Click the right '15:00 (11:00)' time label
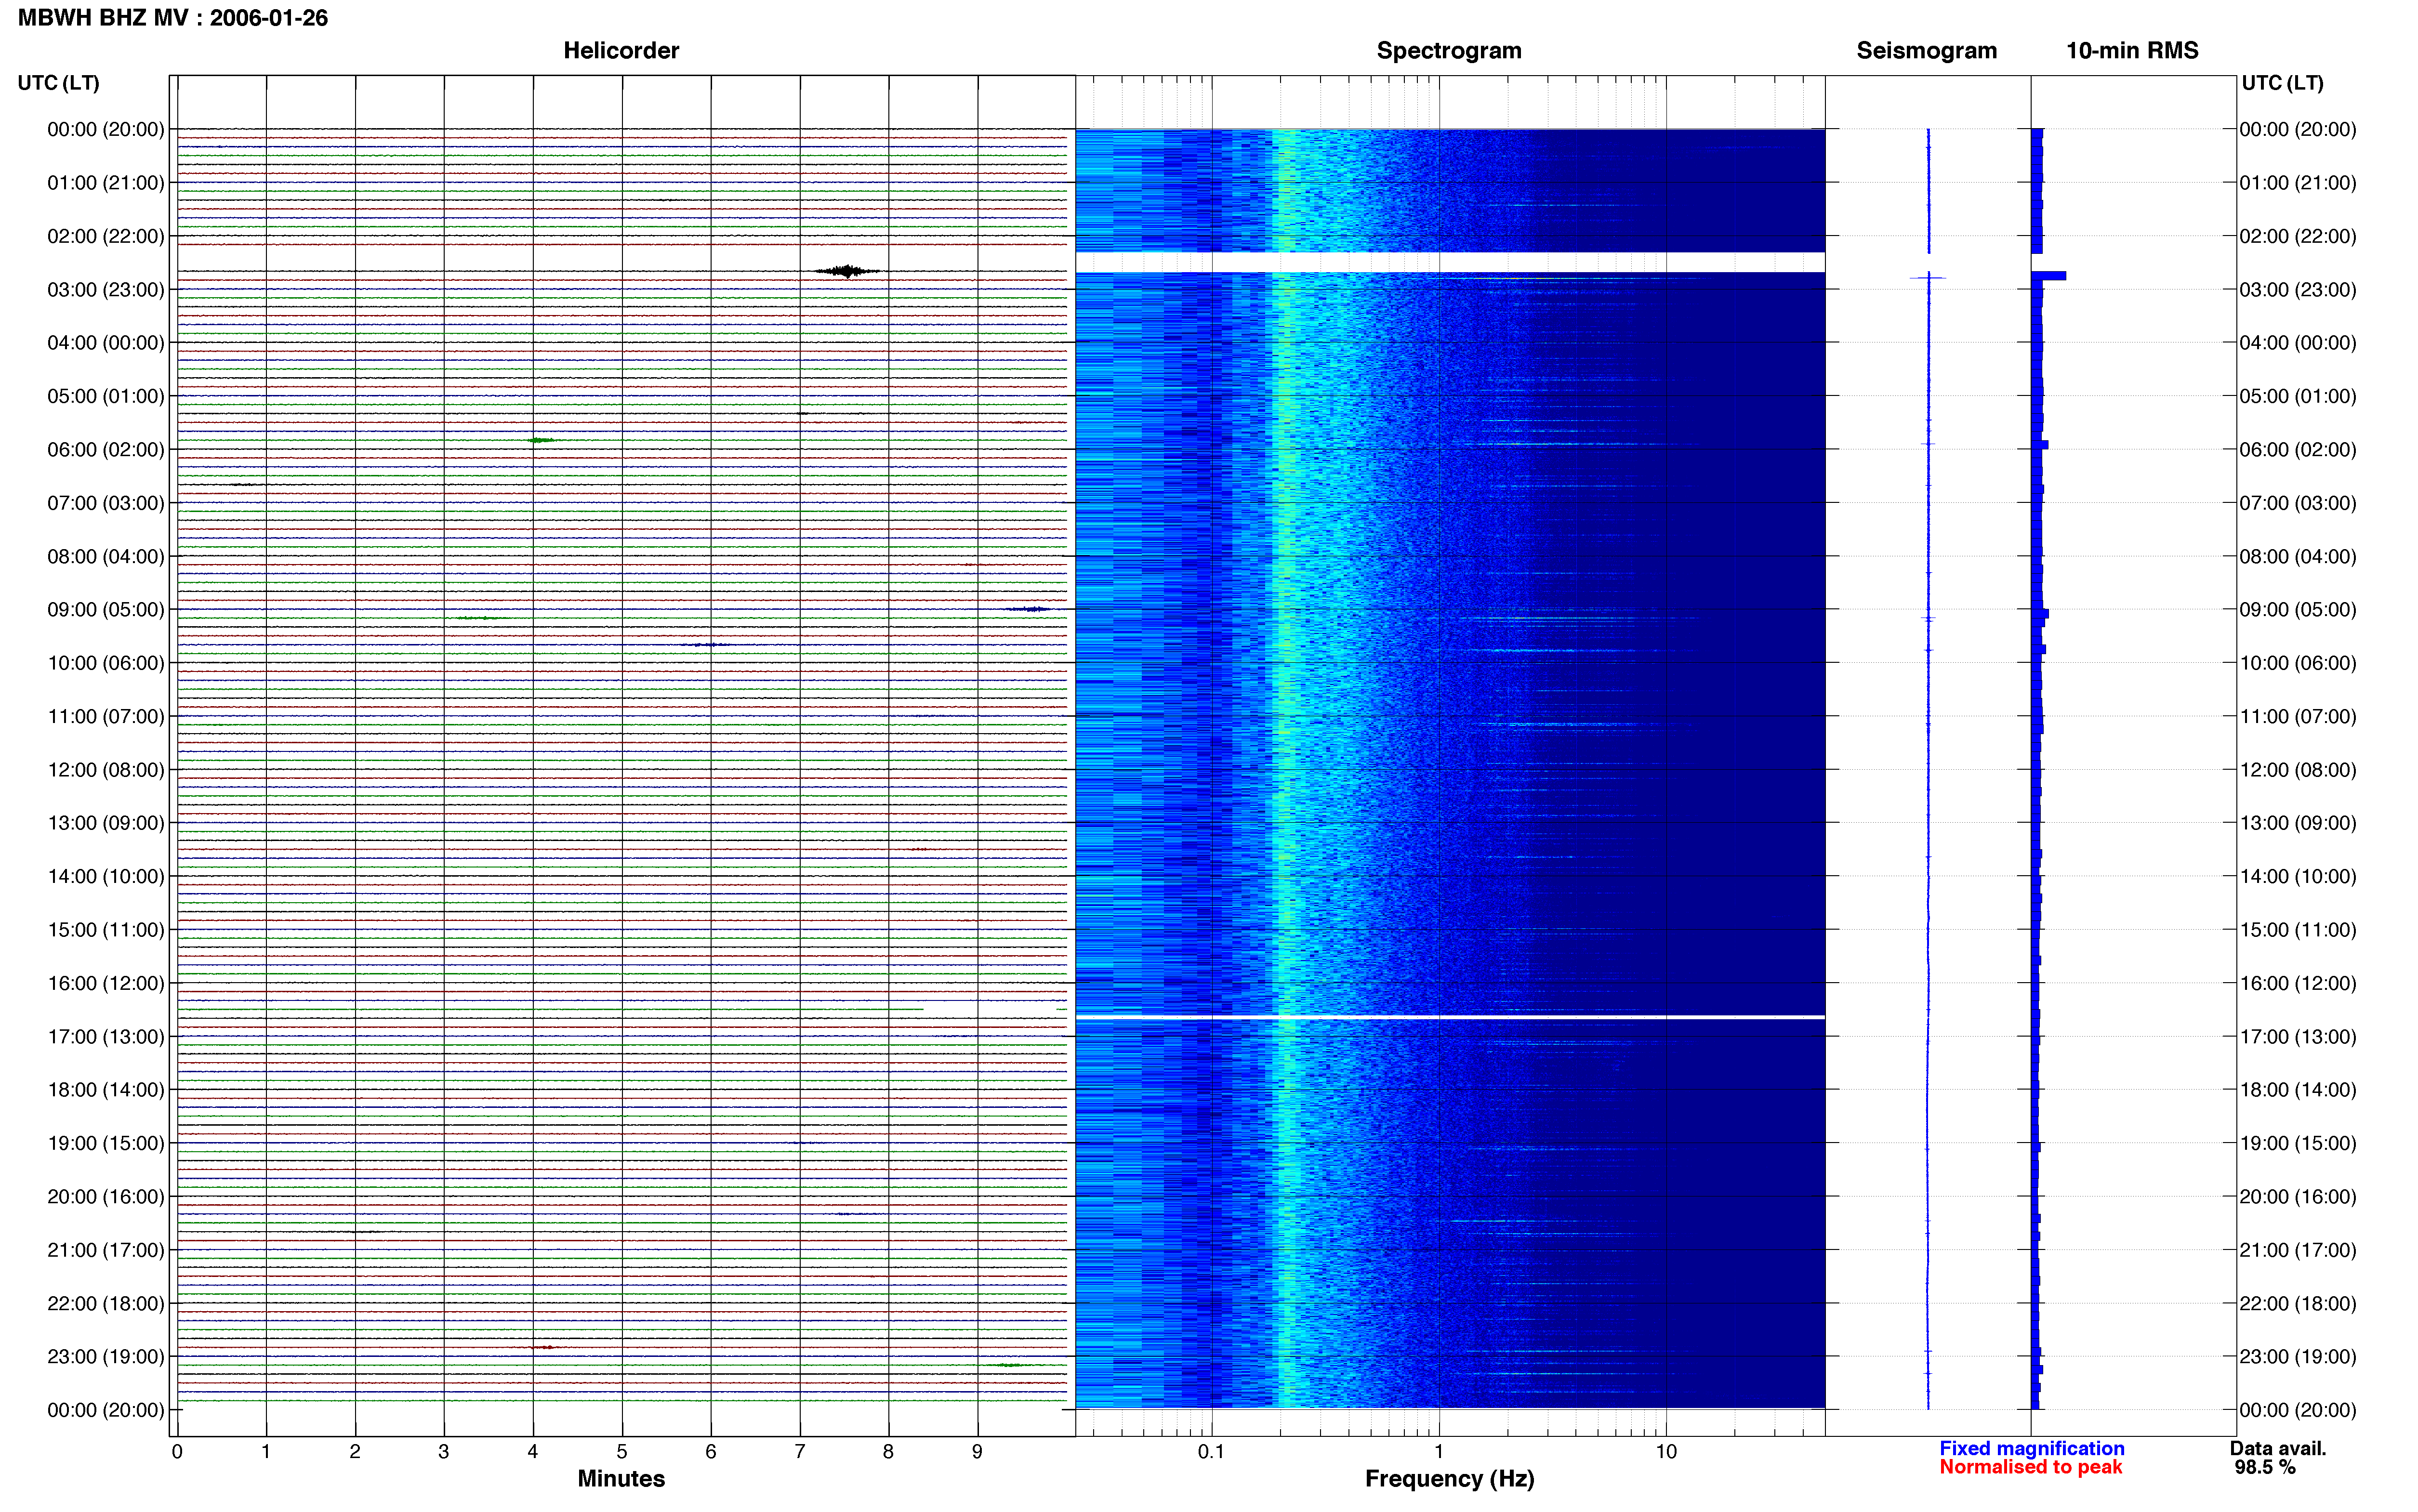This screenshot has width=2418, height=1512. [2298, 929]
